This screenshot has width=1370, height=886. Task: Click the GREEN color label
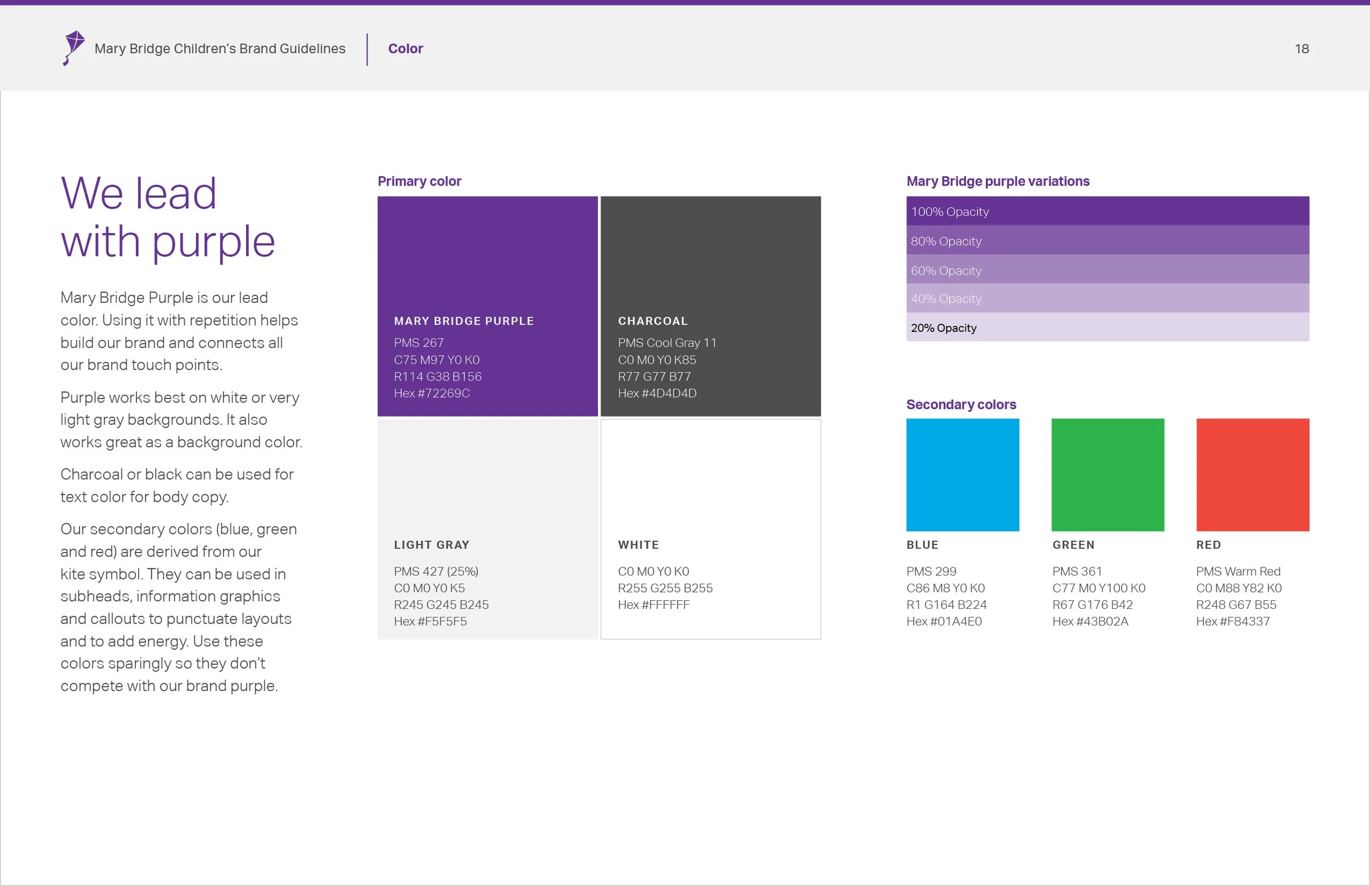click(1073, 545)
